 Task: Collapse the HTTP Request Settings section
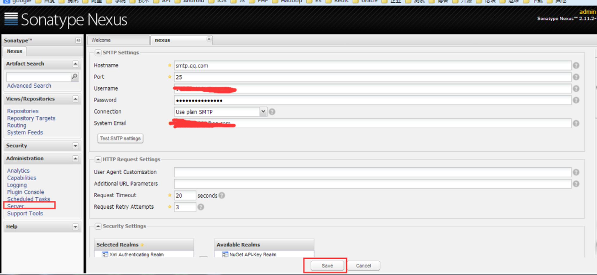coord(98,160)
